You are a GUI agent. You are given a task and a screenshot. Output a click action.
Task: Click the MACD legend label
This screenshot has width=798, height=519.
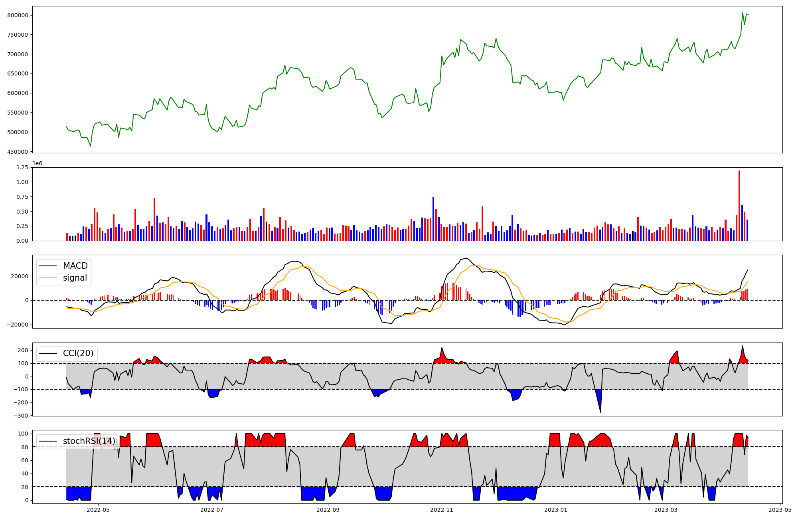point(75,266)
